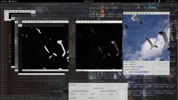Open display properties in subt window toolbar
The width and height of the screenshot is (178, 100).
point(105,22)
